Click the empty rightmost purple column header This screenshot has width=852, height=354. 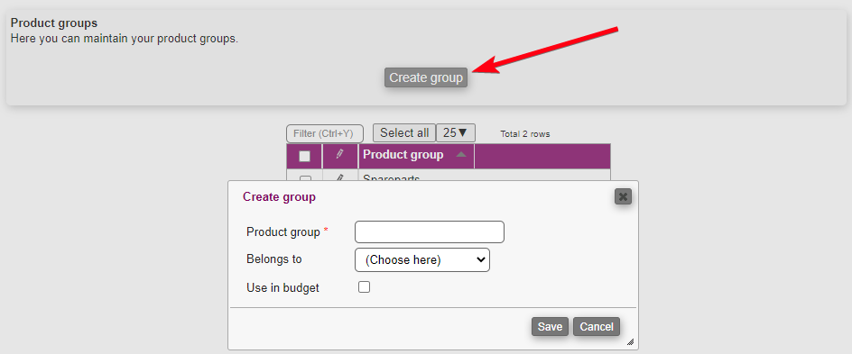point(542,156)
